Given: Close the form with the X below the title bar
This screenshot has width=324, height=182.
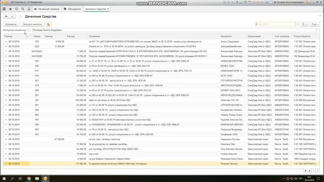Looking at the screenshot, I should 320,16.
